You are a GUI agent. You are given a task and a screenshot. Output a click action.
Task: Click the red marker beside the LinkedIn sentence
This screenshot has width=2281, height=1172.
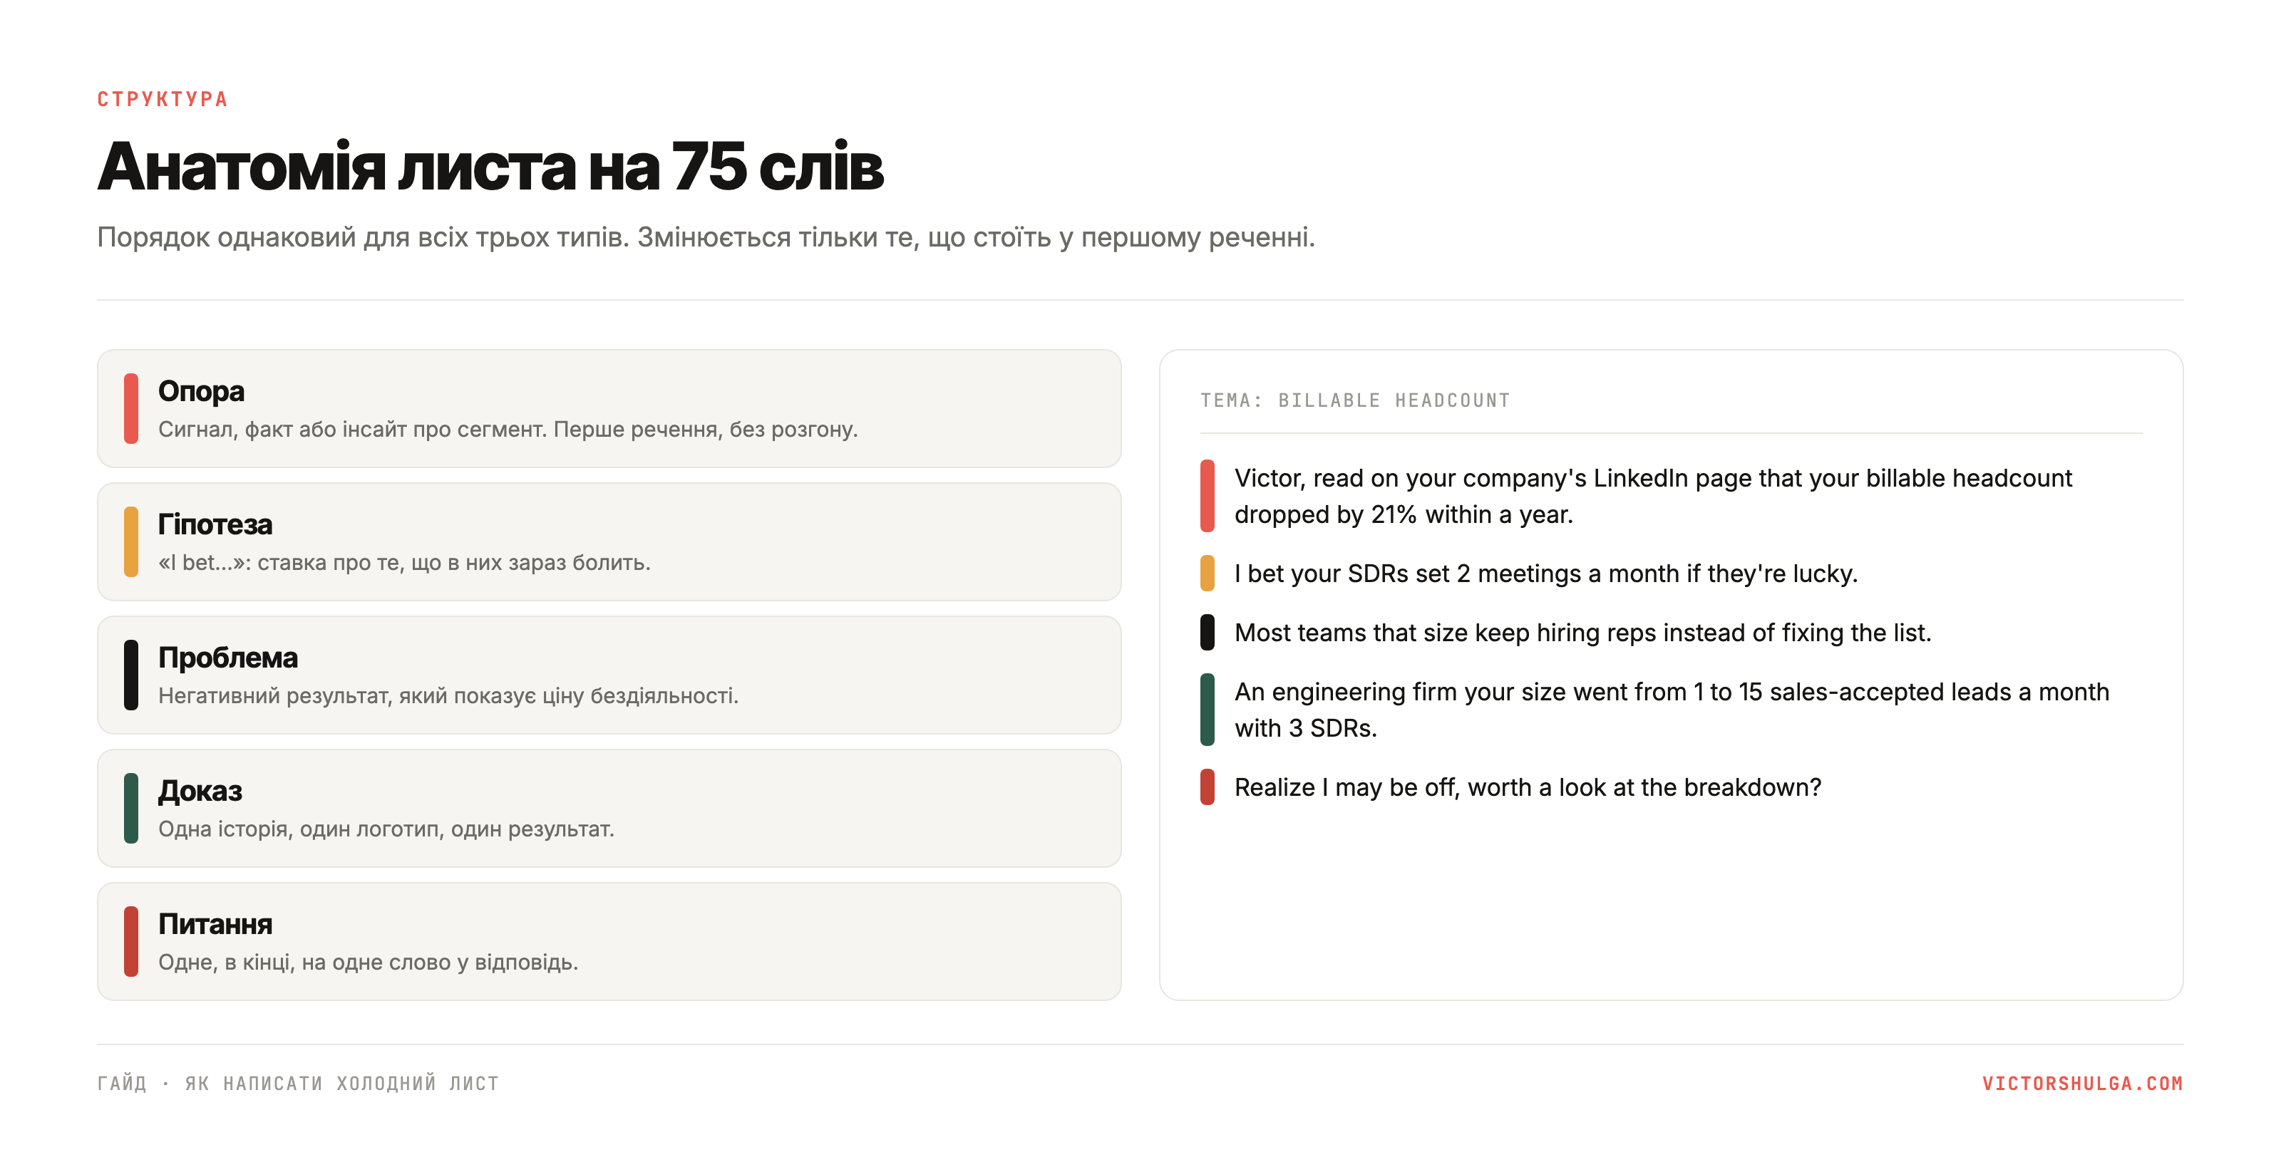tap(1207, 496)
